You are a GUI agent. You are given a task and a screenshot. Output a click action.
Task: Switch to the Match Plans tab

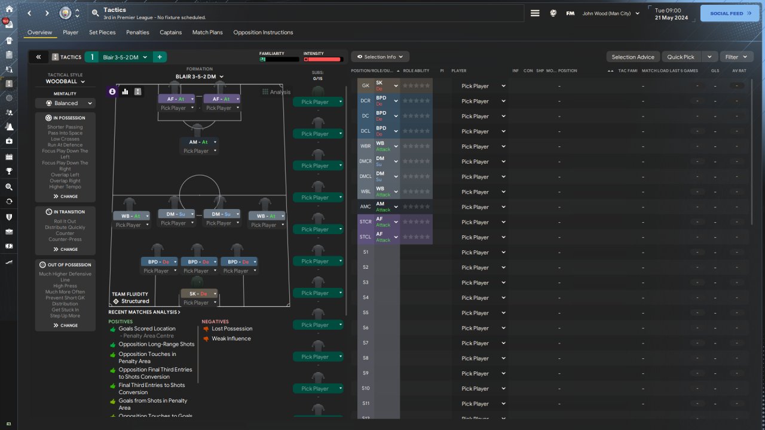[x=207, y=32]
